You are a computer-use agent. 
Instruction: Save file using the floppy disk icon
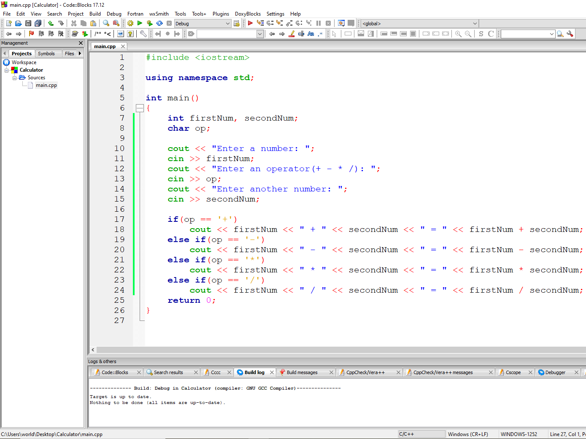click(28, 24)
